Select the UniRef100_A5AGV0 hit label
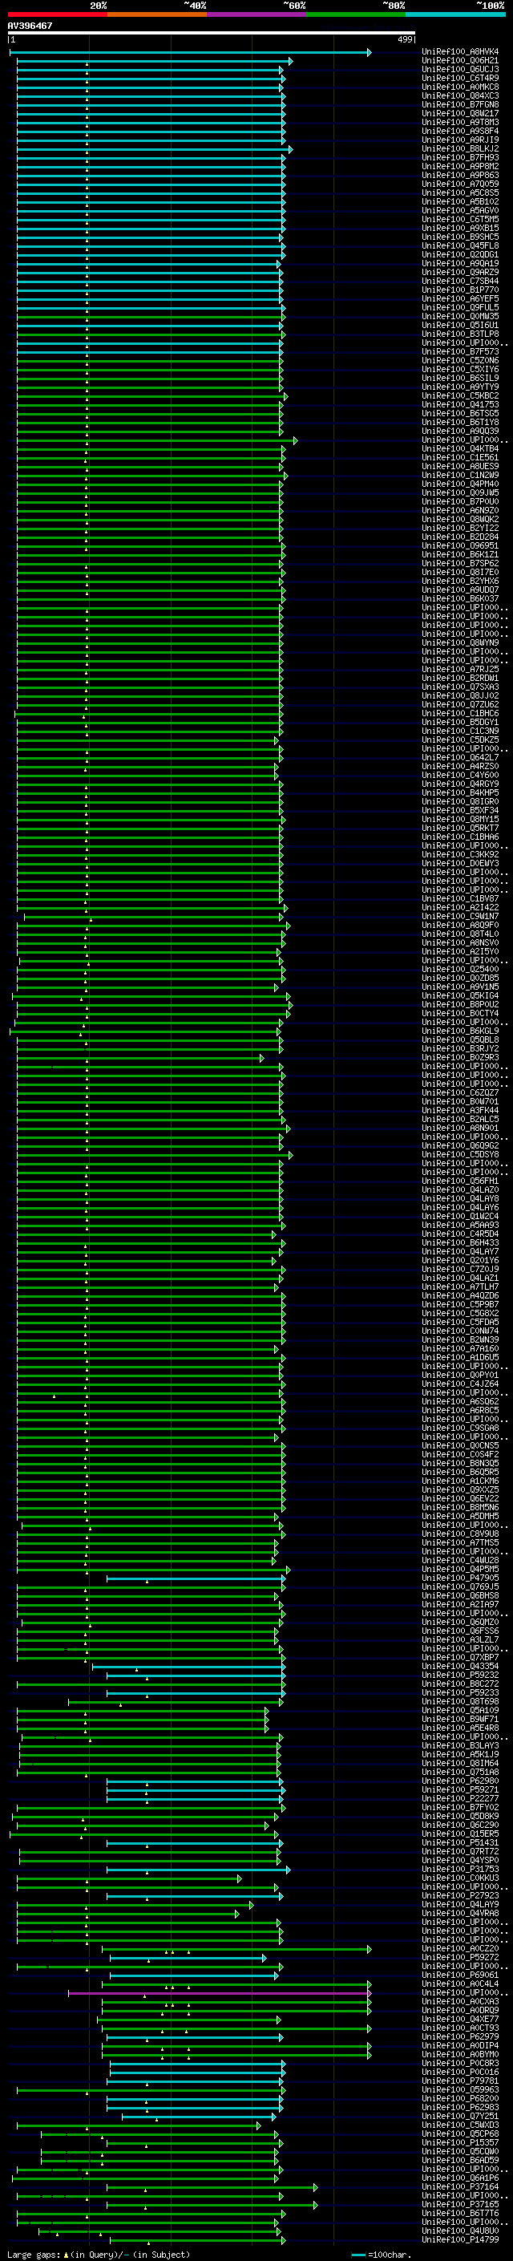This screenshot has height=2261, width=513. pyautogui.click(x=460, y=211)
